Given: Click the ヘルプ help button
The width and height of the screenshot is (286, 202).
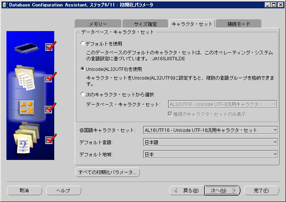Looking at the screenshot, I should pyautogui.click(x=63, y=191).
